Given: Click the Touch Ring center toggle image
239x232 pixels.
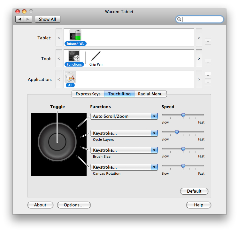Looking at the screenshot, I should 57,142.
